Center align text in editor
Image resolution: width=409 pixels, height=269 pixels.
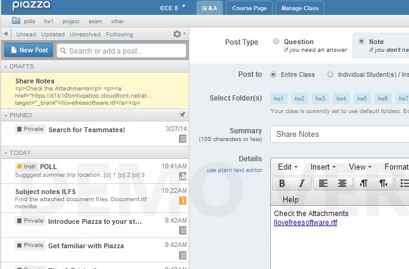(342, 183)
